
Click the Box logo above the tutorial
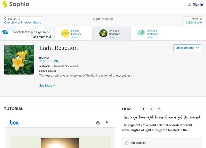click(x=14, y=123)
